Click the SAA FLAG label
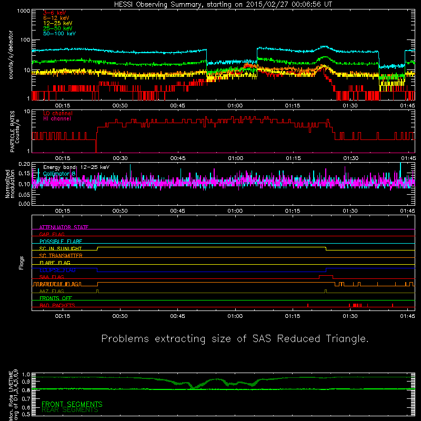 pos(52,277)
